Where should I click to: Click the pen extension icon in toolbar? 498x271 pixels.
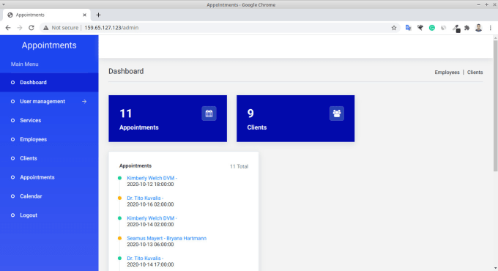tap(456, 29)
